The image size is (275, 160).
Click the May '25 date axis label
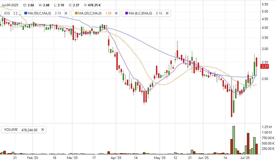point(160,158)
